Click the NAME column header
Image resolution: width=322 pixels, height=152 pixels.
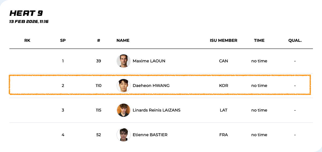123,40
